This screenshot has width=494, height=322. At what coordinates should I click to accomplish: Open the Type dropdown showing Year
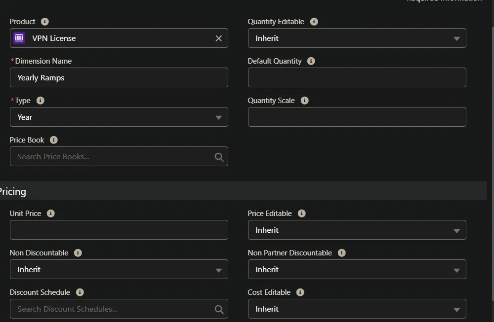[119, 117]
